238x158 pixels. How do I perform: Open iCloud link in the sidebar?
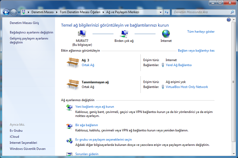(x=14, y=137)
